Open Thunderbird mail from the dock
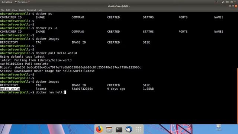The width and height of the screenshot is (238, 134). [x=129, y=129]
